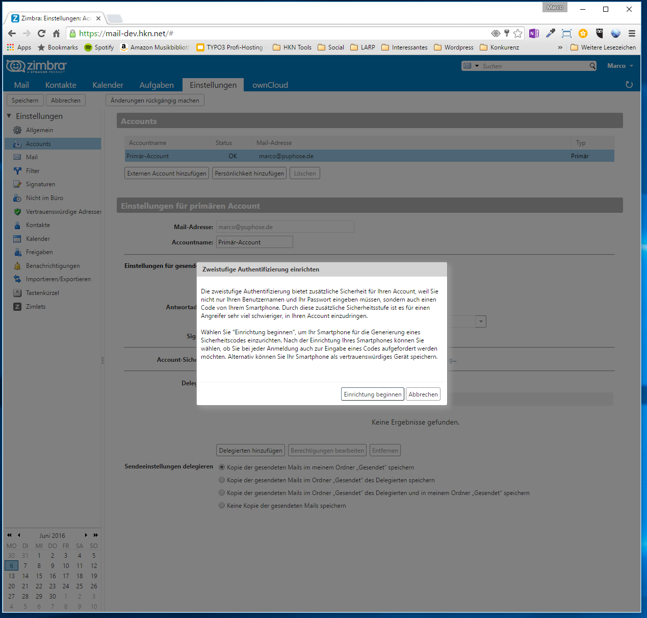
Task: Go to next month in mini calendar
Action: pyautogui.click(x=86, y=535)
